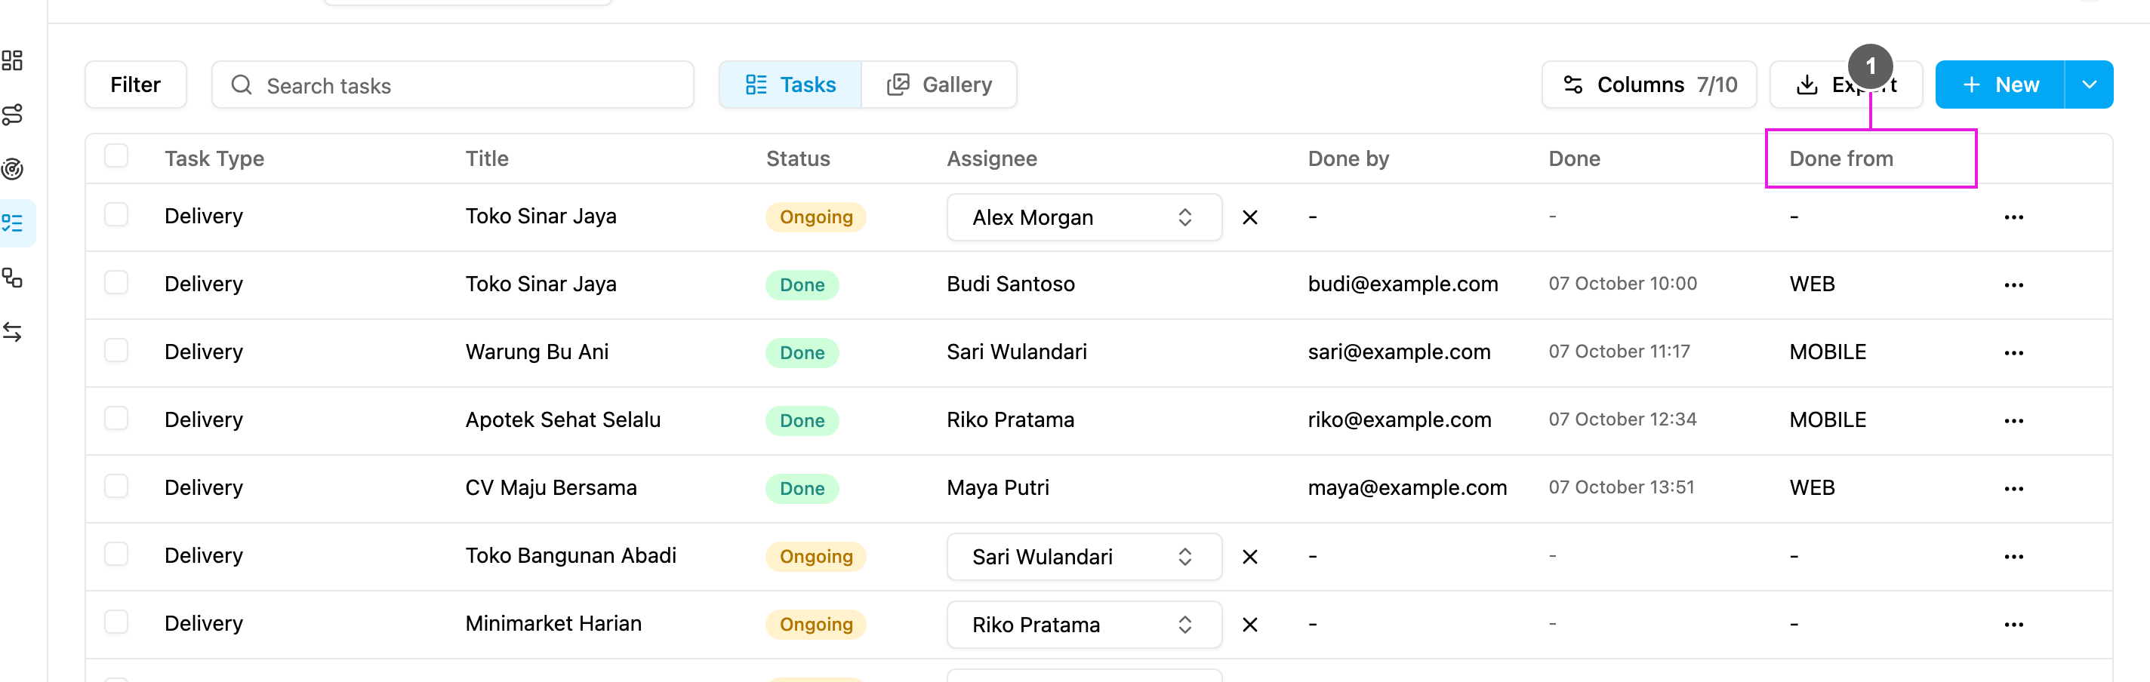Open more options for Minimarket Harian row

click(2013, 625)
